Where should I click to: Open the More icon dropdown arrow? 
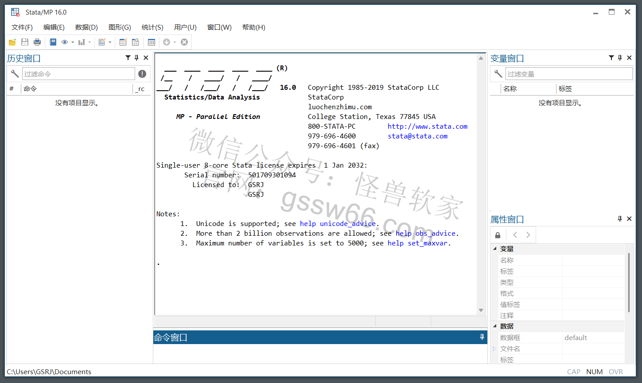(175, 42)
